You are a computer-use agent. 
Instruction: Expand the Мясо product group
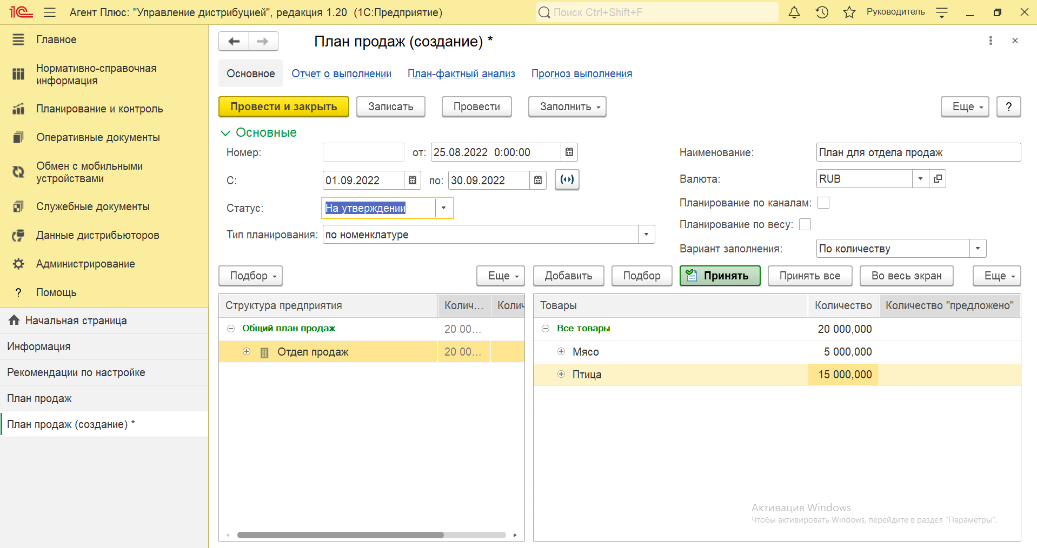[x=561, y=352]
